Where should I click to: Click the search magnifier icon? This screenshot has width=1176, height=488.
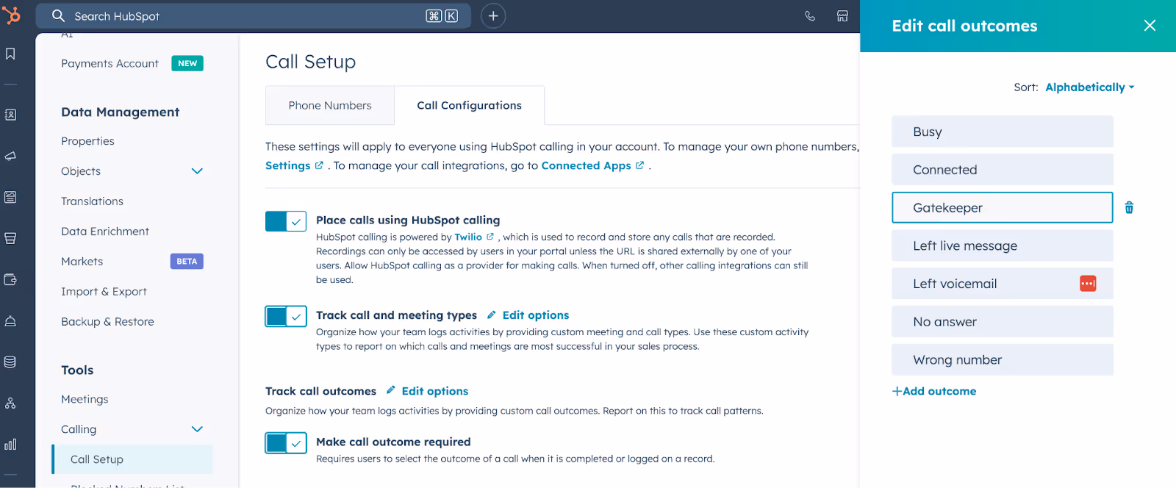tap(58, 15)
